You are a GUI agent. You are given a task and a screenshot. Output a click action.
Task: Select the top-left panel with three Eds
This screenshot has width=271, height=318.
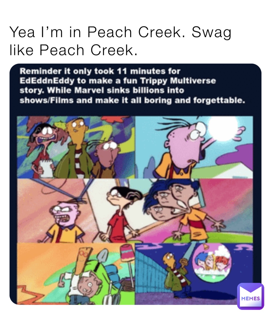coord(76,147)
